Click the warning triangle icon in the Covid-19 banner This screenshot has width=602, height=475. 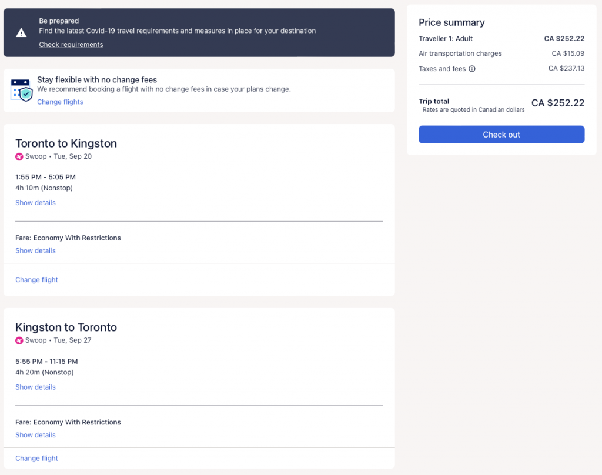(x=21, y=32)
